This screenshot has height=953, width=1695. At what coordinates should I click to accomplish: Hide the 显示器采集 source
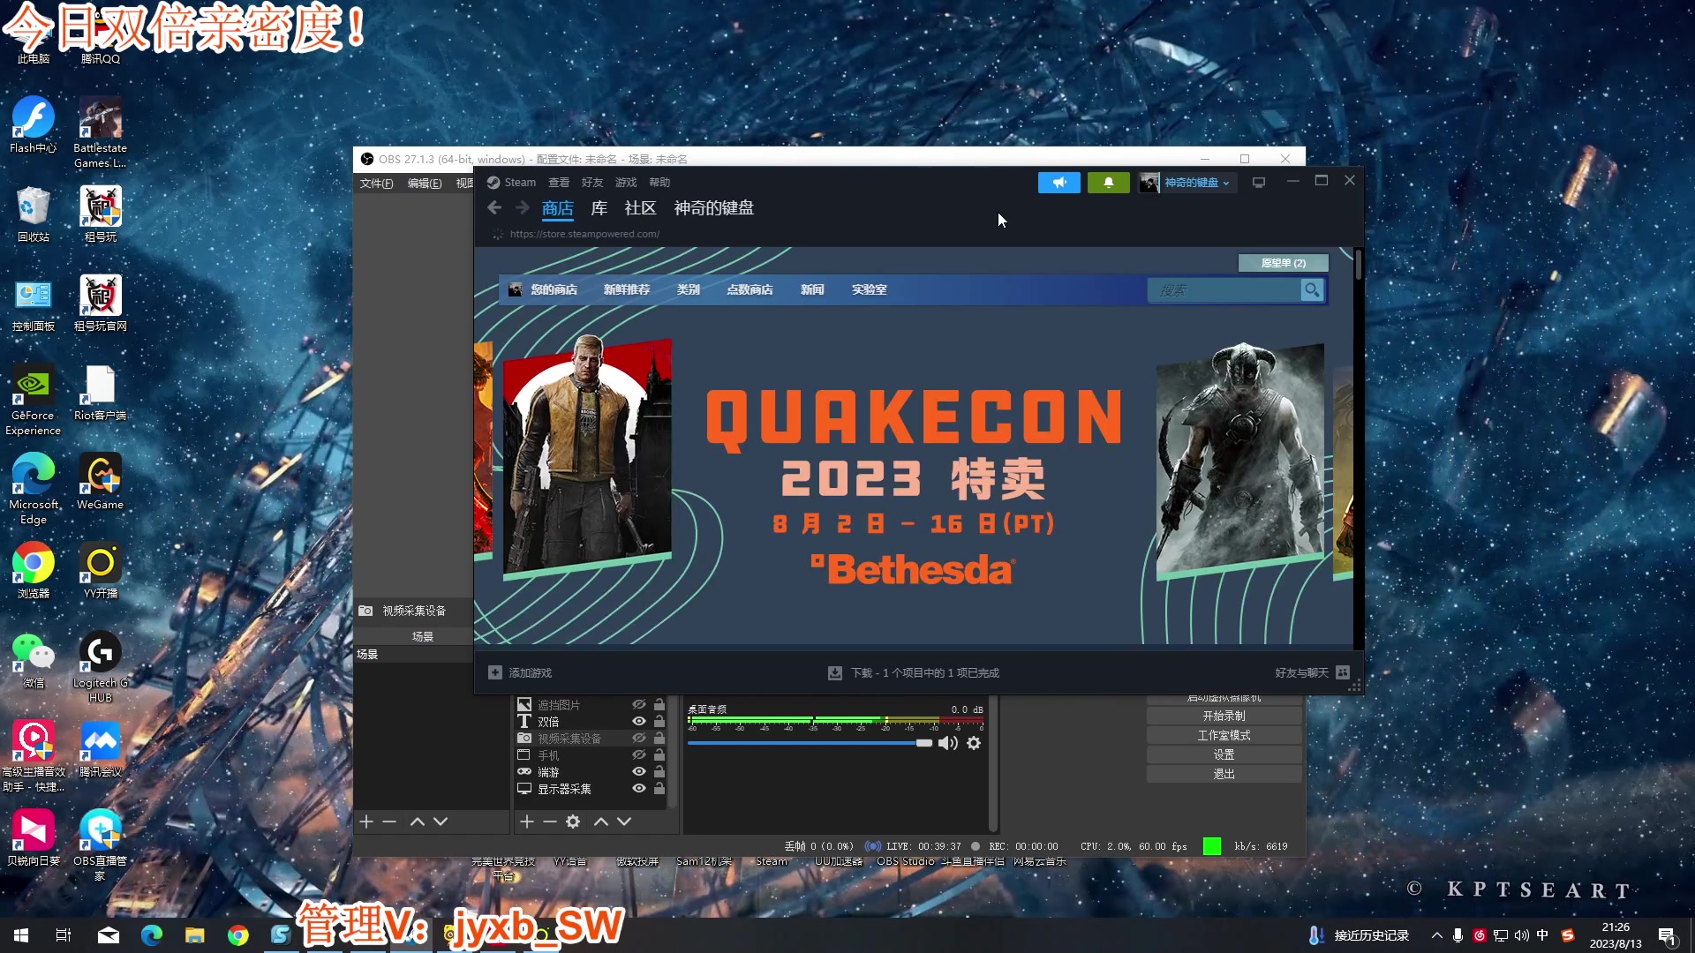click(x=639, y=789)
